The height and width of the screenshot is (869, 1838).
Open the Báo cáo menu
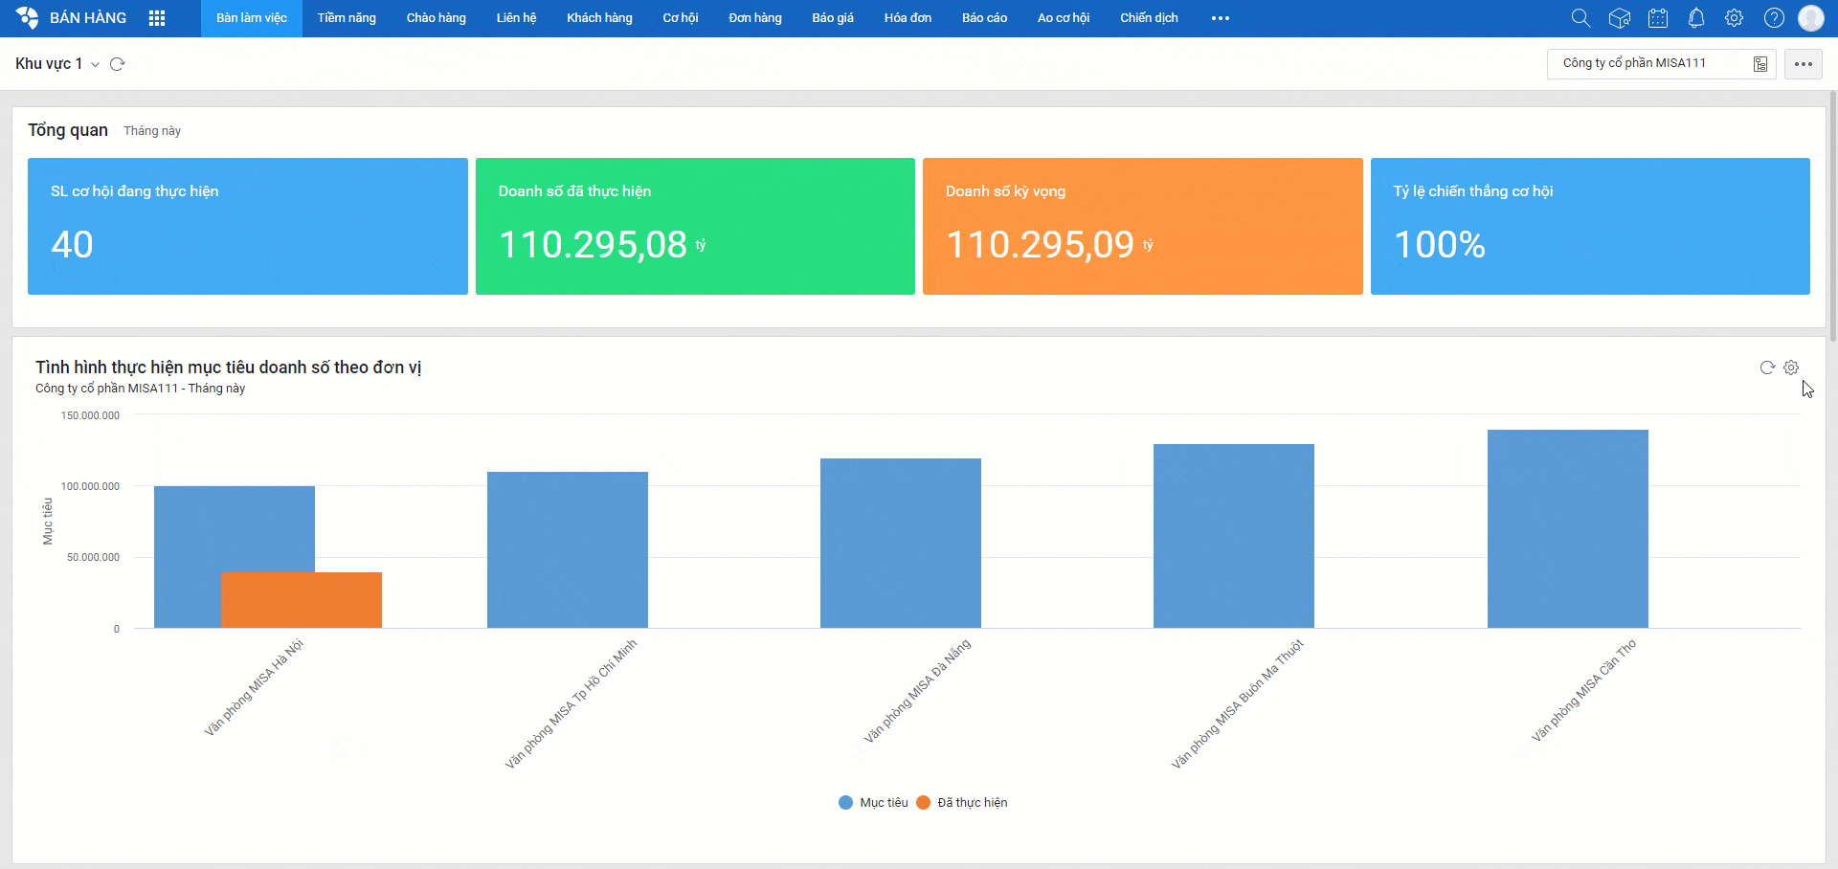coord(984,18)
